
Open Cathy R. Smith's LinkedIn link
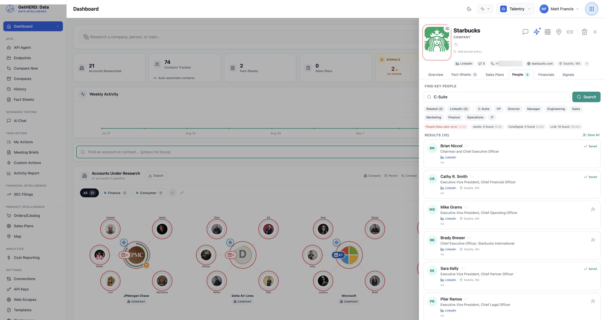(448, 188)
